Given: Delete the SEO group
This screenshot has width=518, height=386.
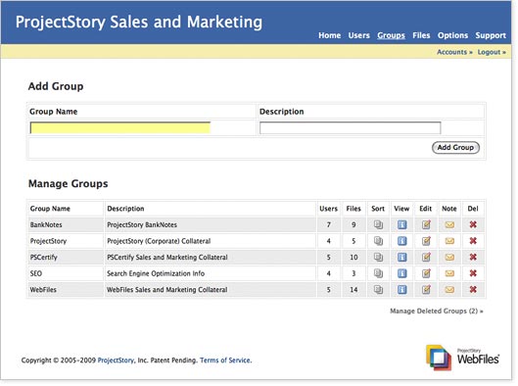Looking at the screenshot, I should click(473, 273).
